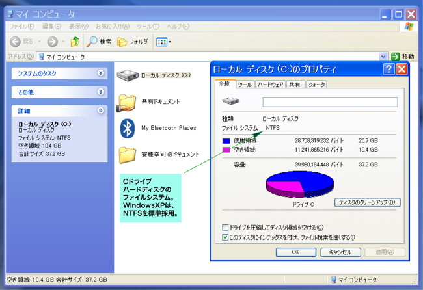Click the Local Disk (C:) name label
Viewport: 423px width, 290px height.
coord(166,75)
